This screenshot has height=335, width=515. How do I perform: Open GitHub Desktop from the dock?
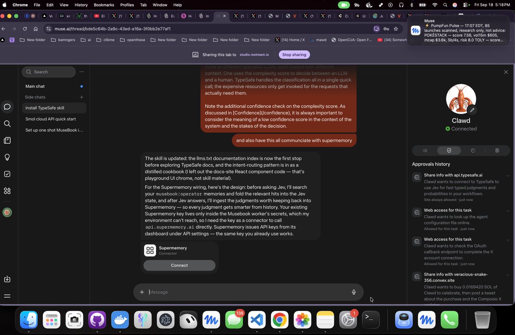tap(97, 320)
